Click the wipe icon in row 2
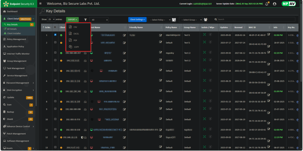303x151 pixels. [x=210, y=42]
